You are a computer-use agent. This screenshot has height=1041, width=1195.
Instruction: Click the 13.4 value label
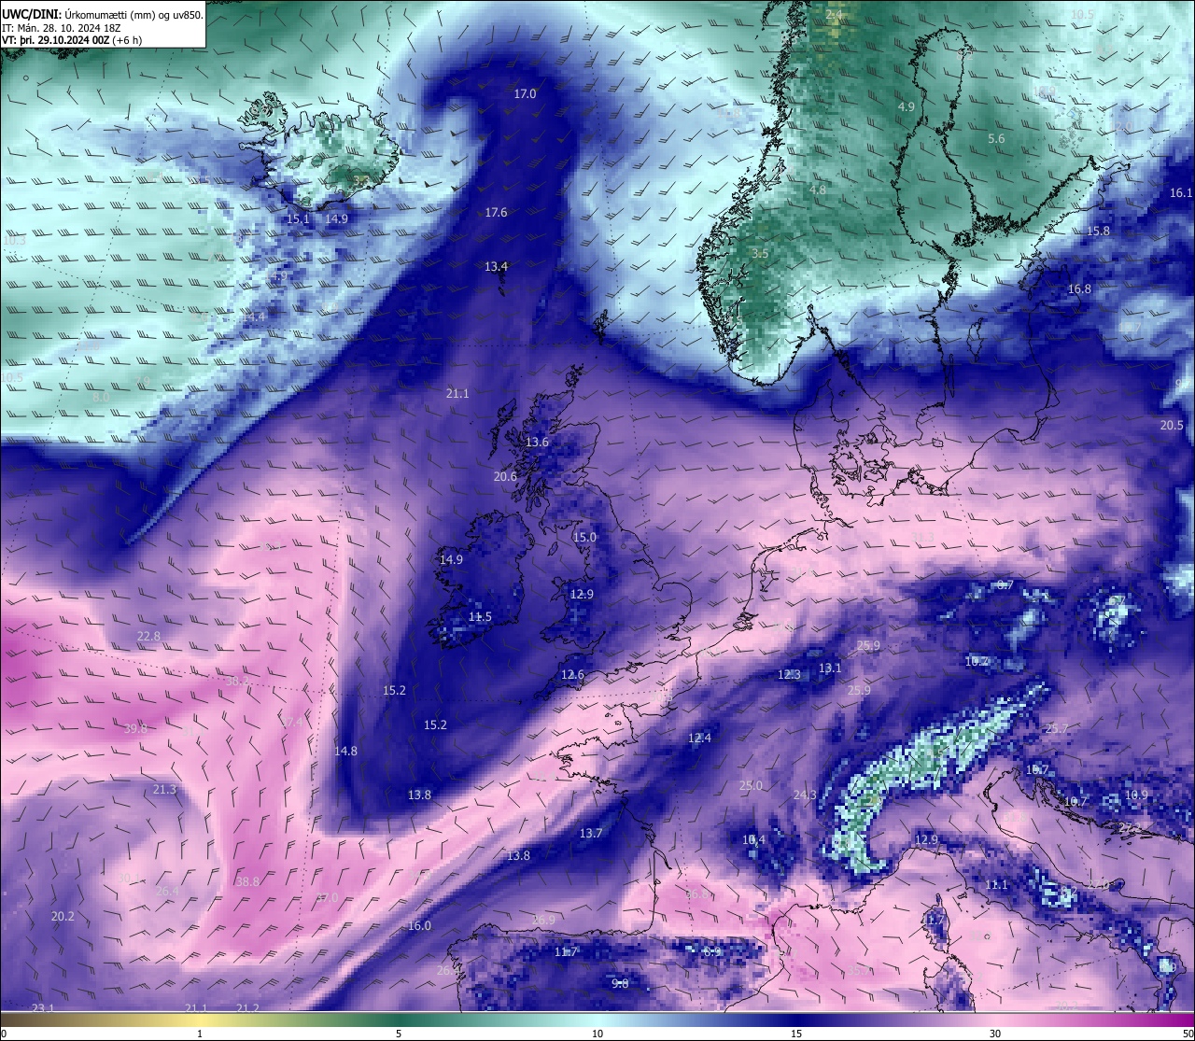[x=496, y=266]
